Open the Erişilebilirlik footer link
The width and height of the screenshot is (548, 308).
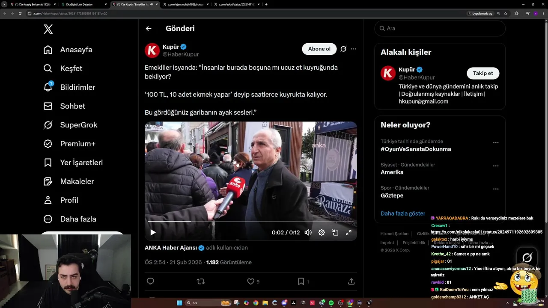[x=414, y=243]
